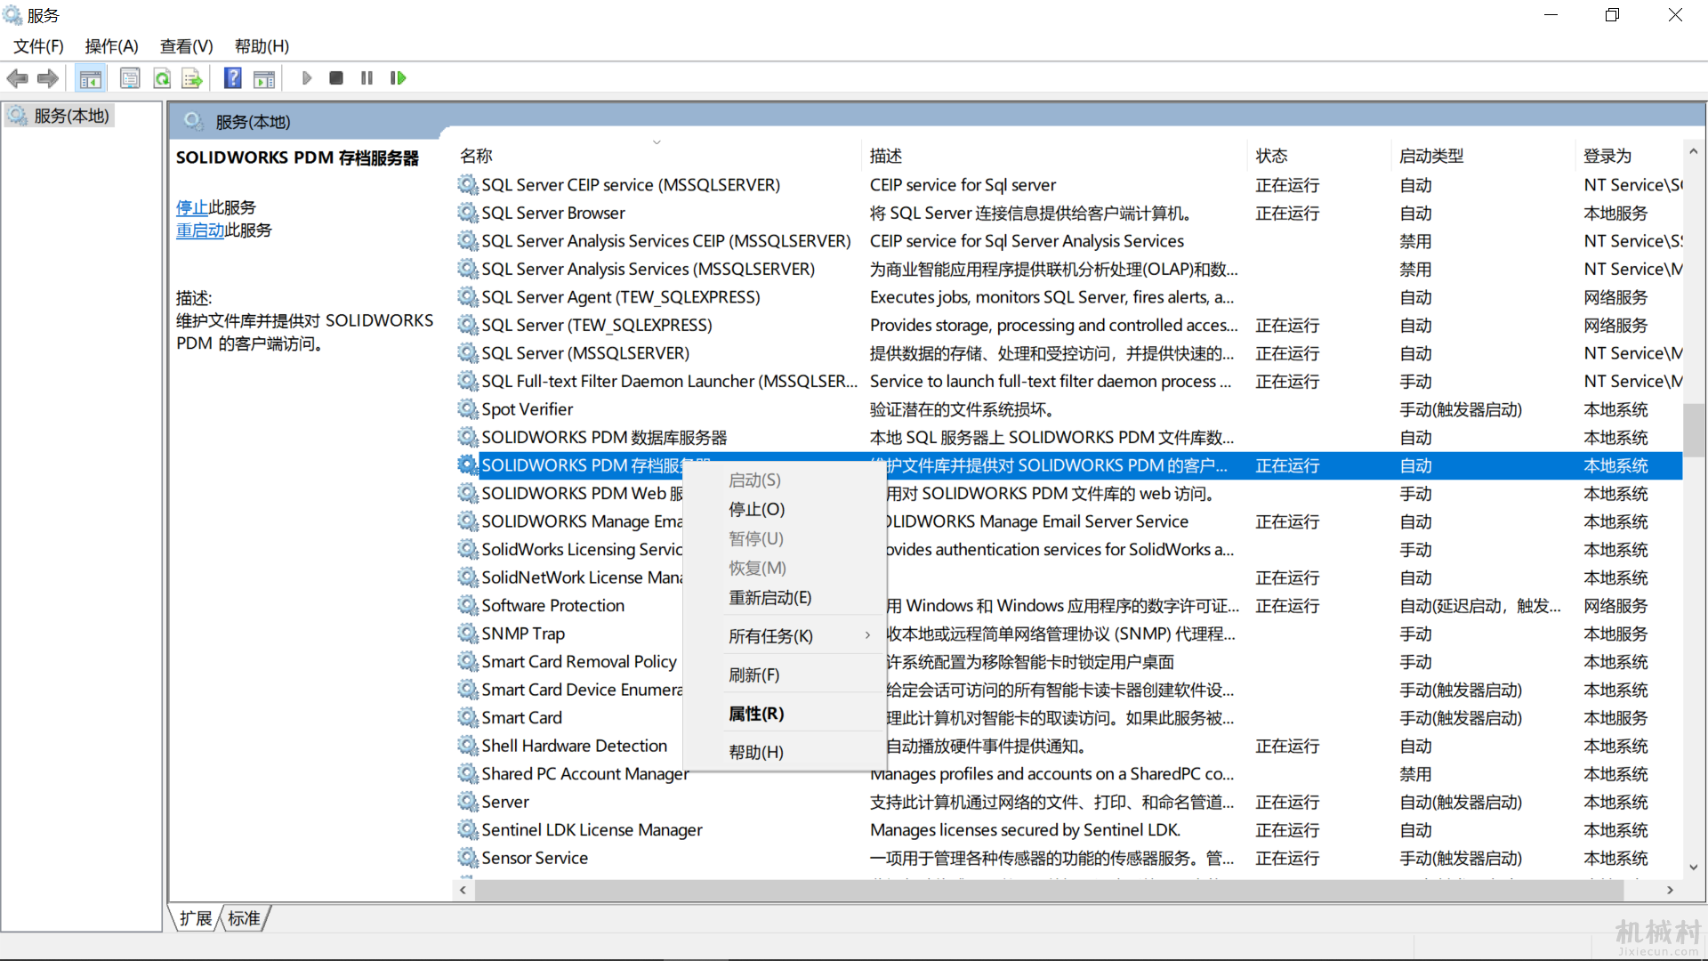Click gear icon of Server row
Viewport: 1708px width, 961px height.
468,802
